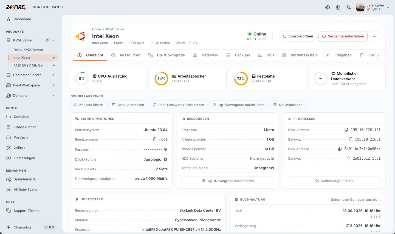
Task: Copy IPv6 address 2a01:bc2:1:0a90::
Action: (340, 149)
